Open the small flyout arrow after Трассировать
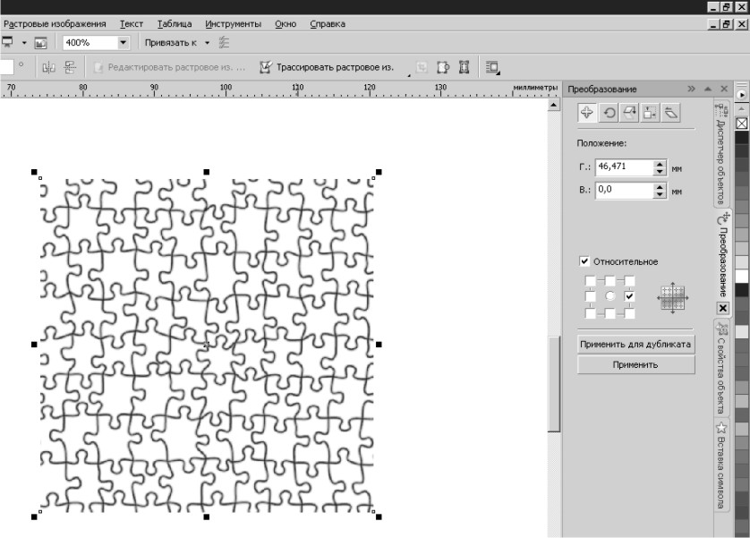This screenshot has width=750, height=538. 409,75
